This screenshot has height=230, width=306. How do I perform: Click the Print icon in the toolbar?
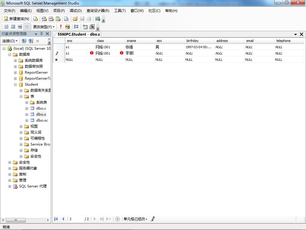(89, 19)
